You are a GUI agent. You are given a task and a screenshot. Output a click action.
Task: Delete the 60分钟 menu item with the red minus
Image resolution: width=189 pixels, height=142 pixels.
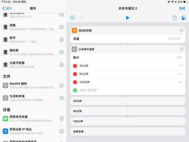[x=75, y=74]
